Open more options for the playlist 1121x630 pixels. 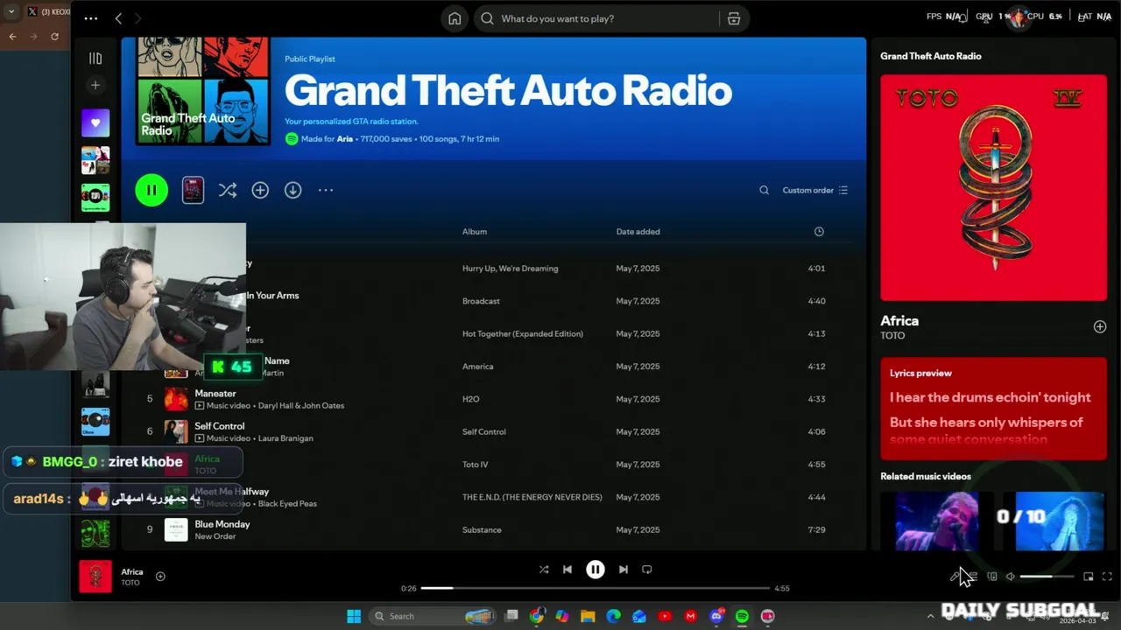(326, 190)
